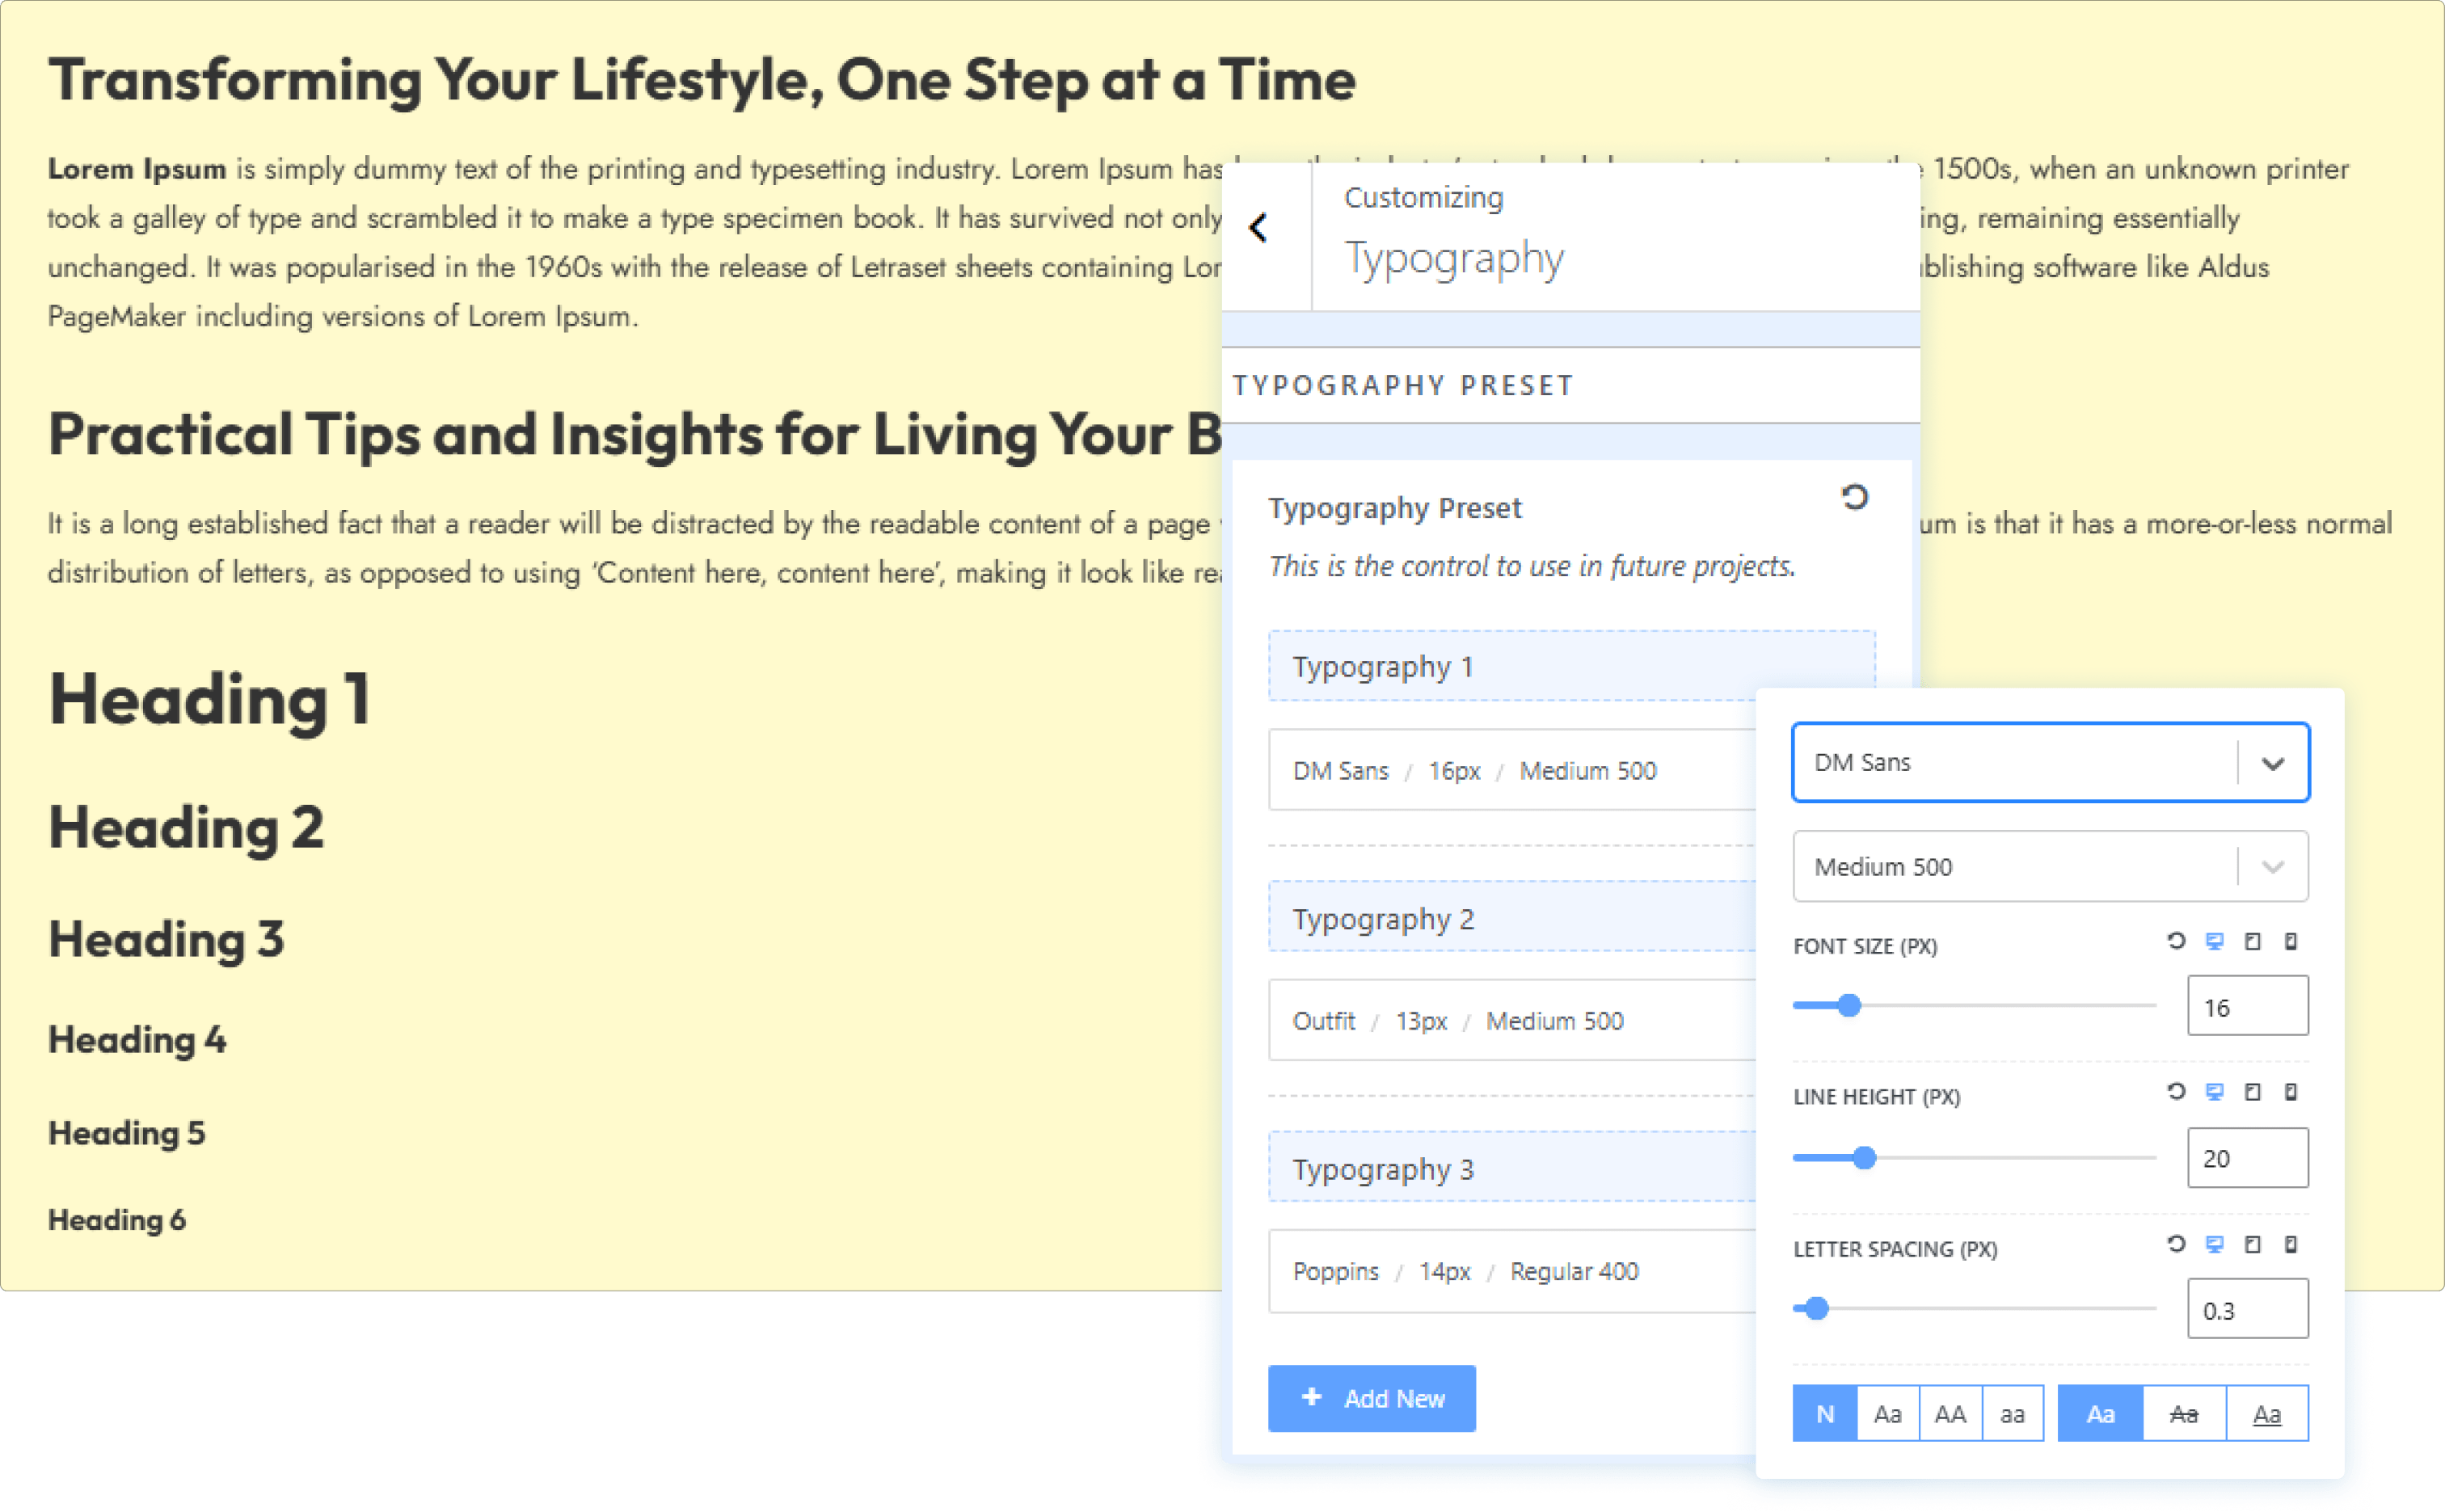Open the Medium 500 font weight dropdown
Screen dimensions: 2445x1512
(x=2050, y=866)
